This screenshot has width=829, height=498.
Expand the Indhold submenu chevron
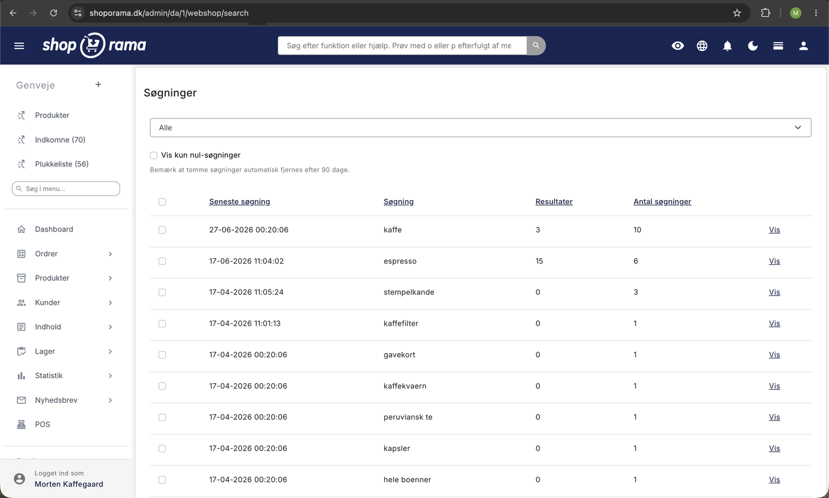[110, 327]
